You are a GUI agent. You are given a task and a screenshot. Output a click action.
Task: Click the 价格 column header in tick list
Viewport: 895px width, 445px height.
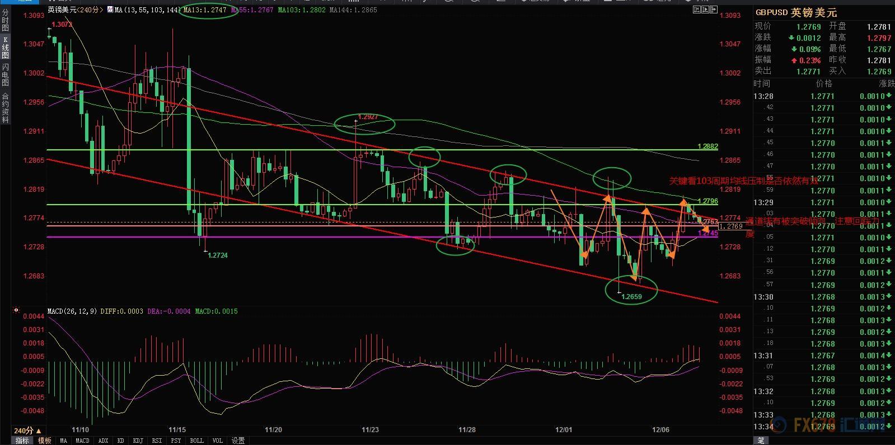click(824, 84)
